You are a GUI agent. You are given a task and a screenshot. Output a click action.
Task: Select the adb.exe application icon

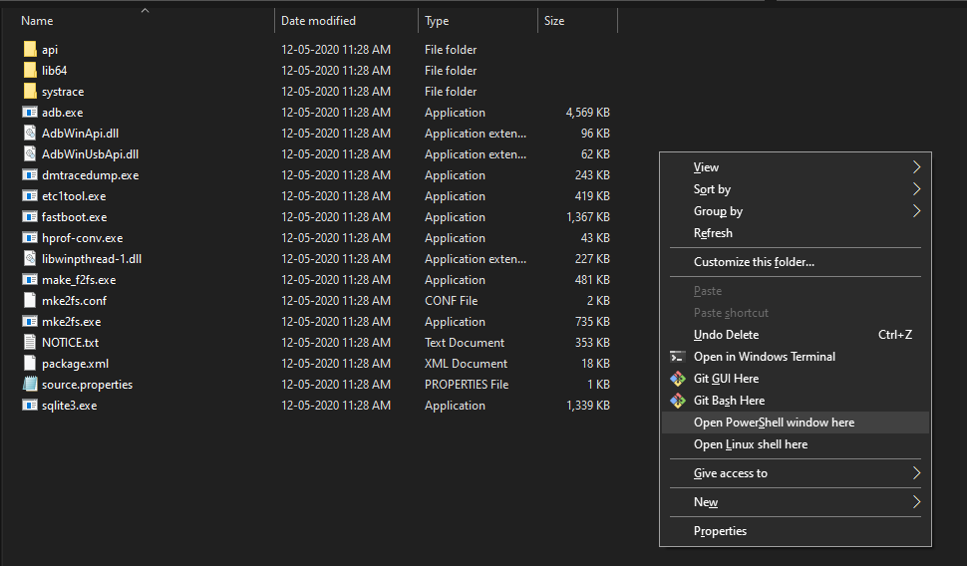click(30, 113)
